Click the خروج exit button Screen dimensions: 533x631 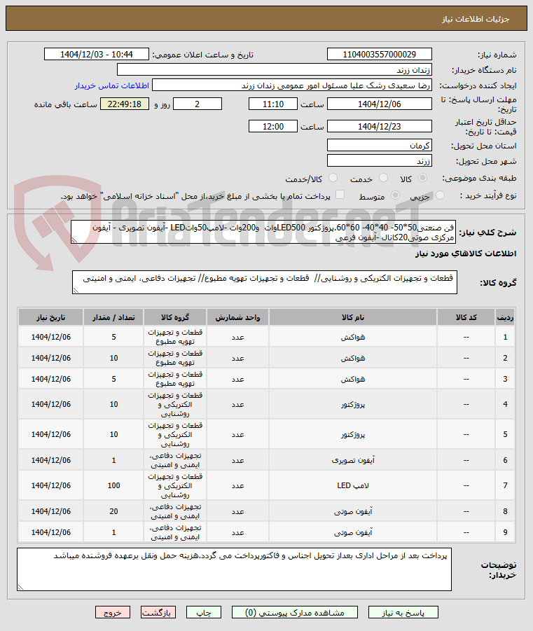point(113,613)
